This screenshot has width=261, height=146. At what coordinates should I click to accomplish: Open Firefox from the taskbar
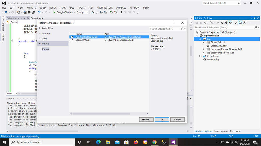(x=136, y=142)
